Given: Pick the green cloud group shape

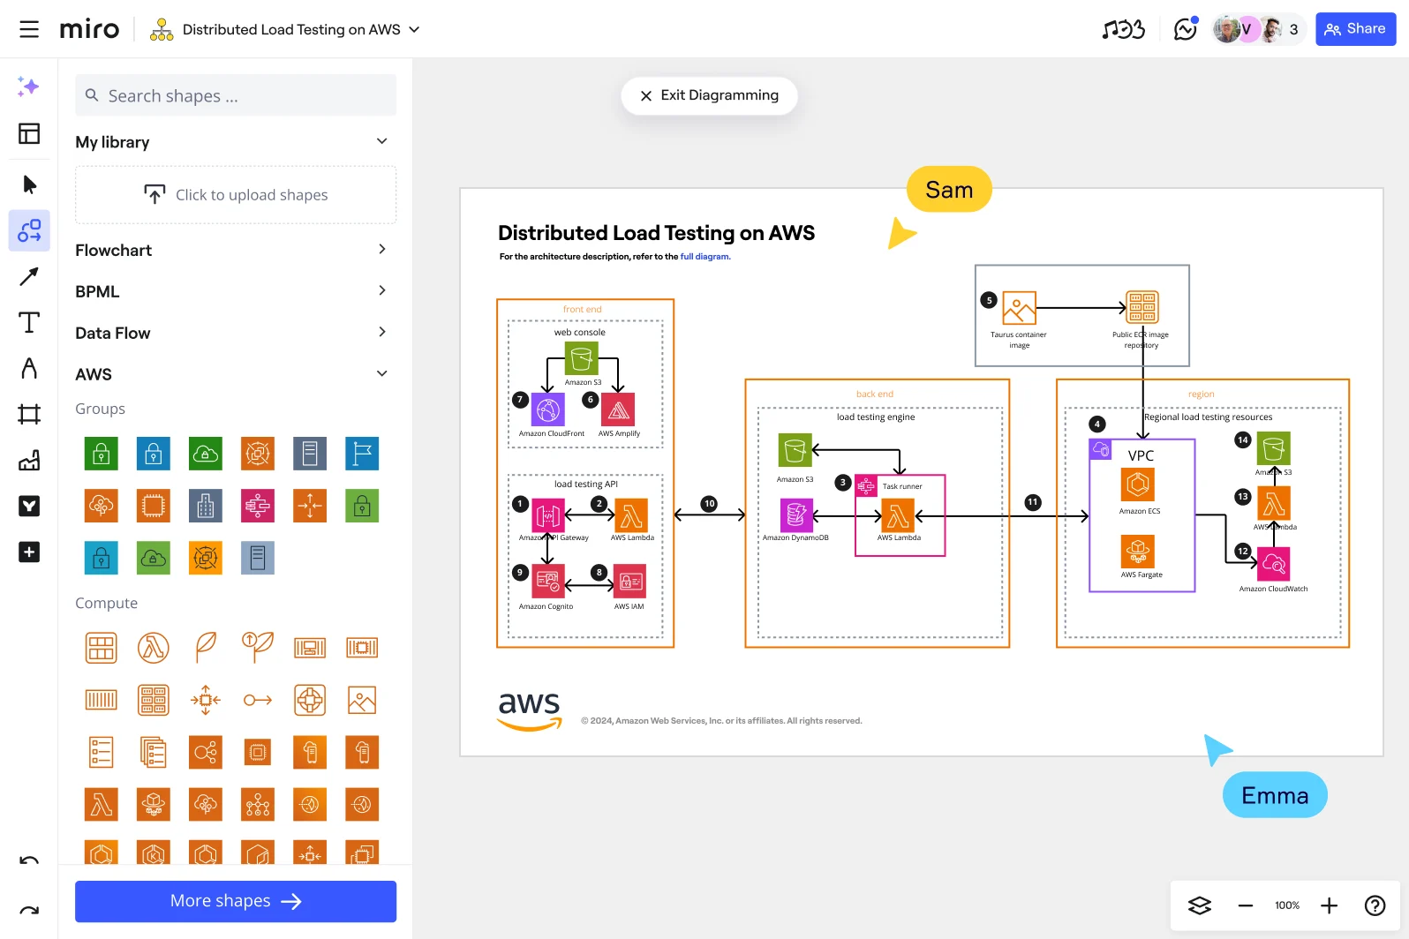Looking at the screenshot, I should pos(206,454).
